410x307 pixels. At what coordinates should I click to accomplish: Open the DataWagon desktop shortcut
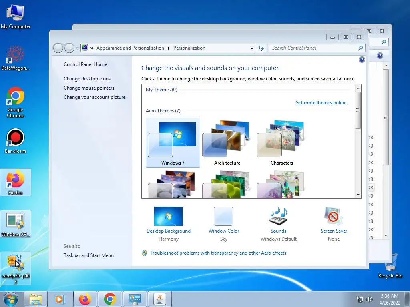[x=16, y=58]
